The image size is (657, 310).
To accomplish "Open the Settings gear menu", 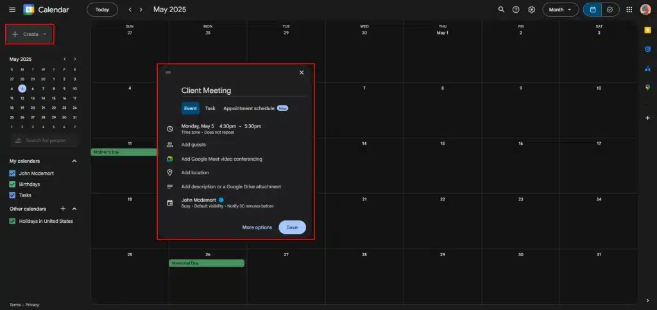I will (531, 10).
